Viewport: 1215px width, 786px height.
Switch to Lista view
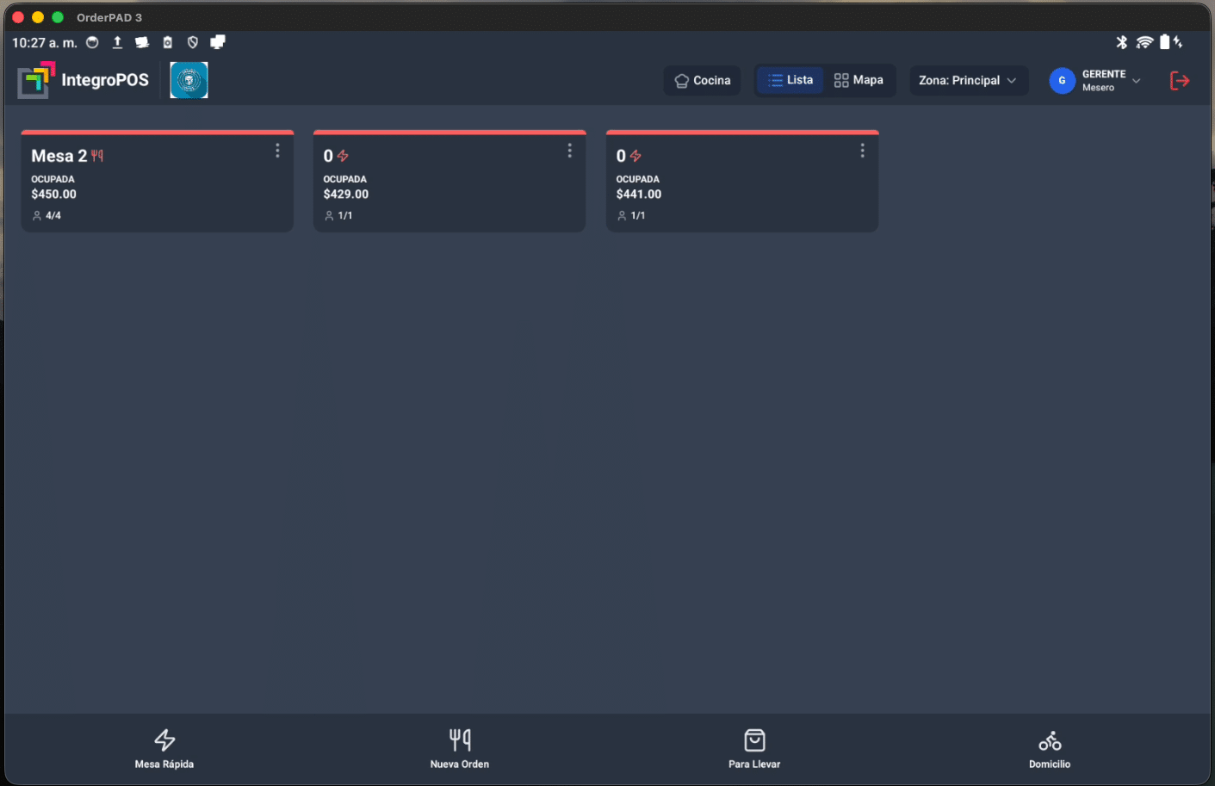pos(790,80)
